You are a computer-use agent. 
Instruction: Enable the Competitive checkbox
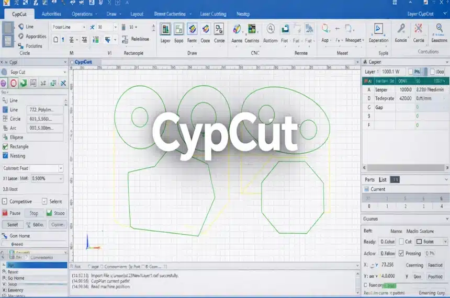pyautogui.click(x=4, y=201)
